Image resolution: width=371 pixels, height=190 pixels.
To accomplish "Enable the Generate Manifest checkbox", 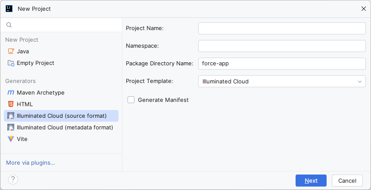I will 131,100.
